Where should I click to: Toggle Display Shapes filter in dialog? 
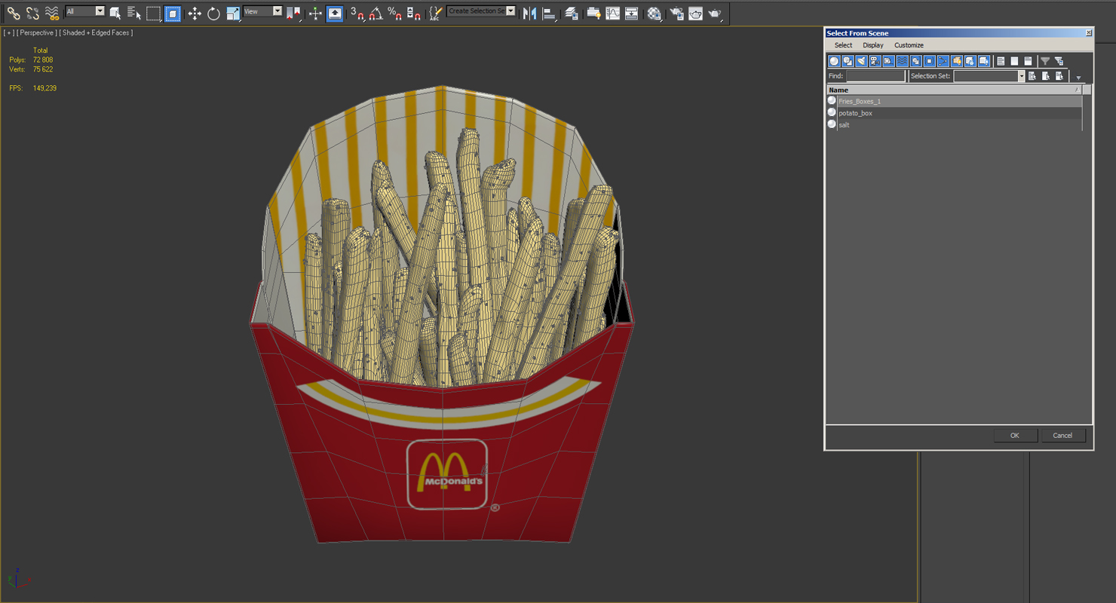(x=848, y=61)
